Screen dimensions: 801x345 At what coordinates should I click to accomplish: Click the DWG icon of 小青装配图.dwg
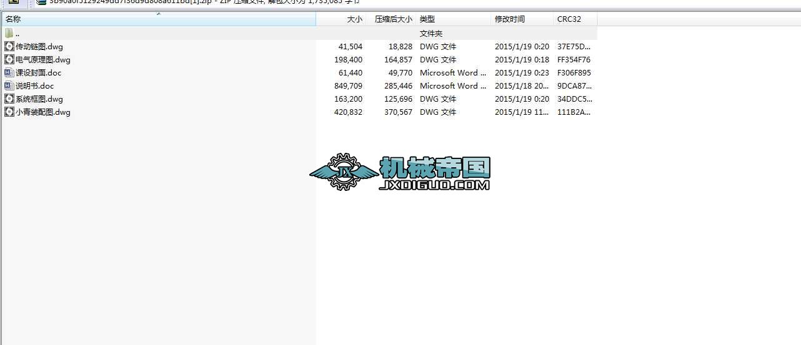(9, 112)
